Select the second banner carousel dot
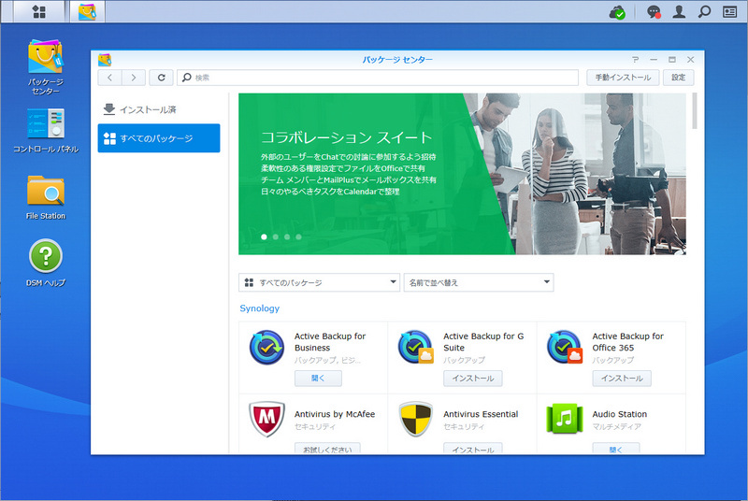The width and height of the screenshot is (748, 501). click(275, 236)
